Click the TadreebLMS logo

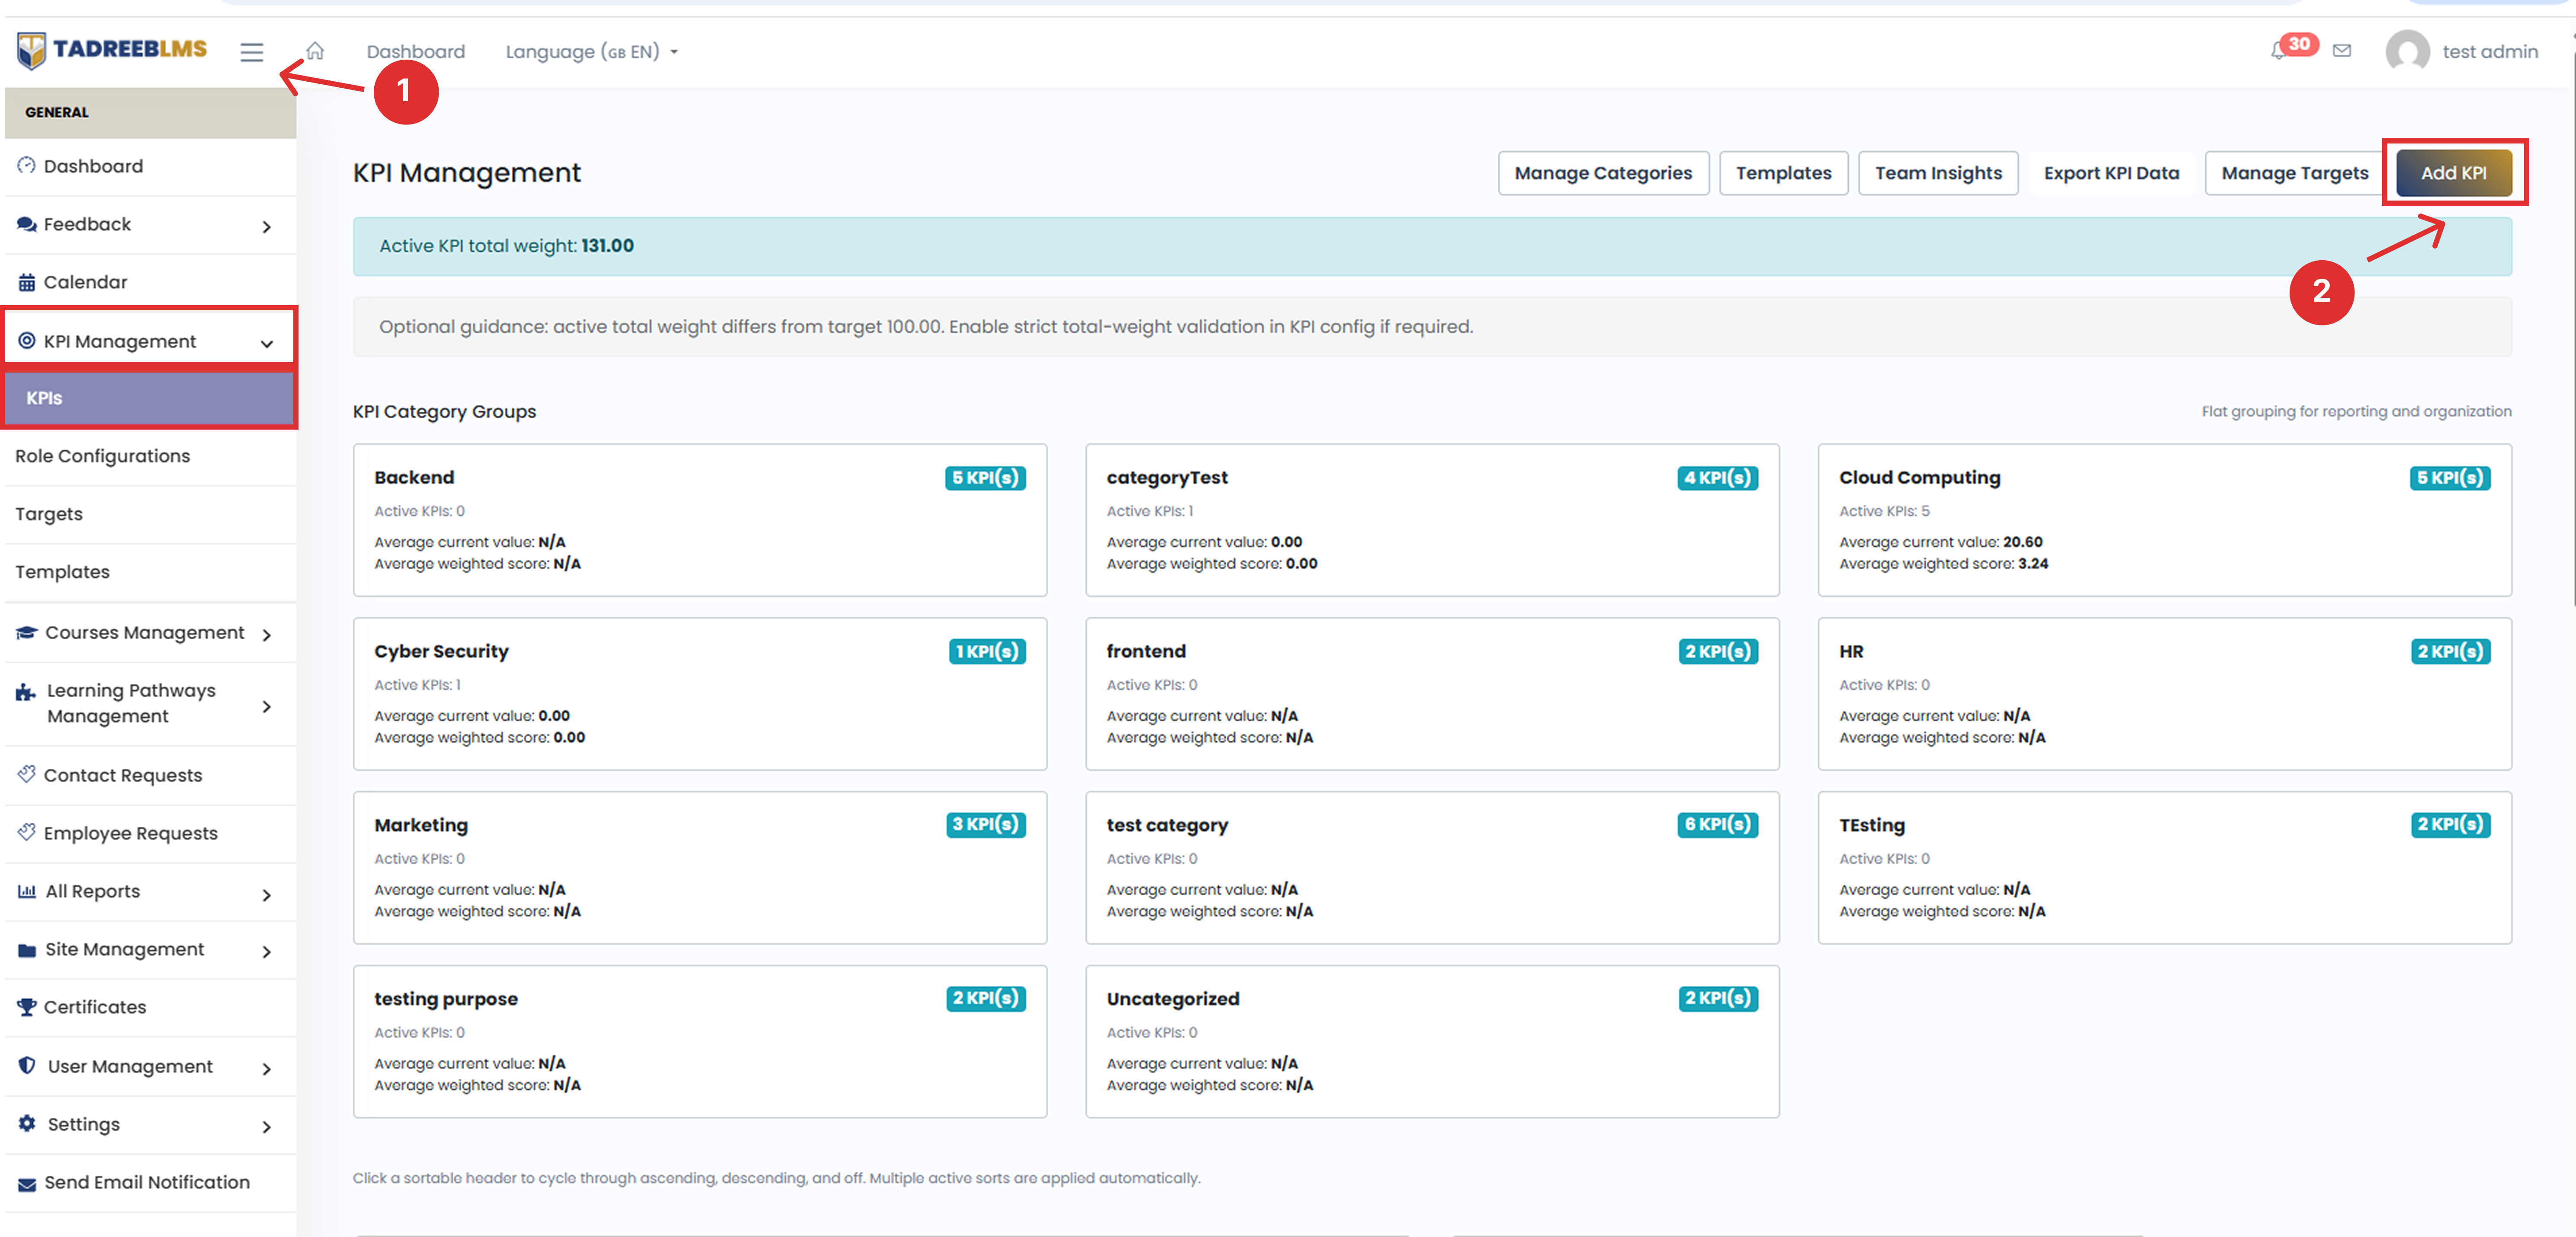point(112,50)
